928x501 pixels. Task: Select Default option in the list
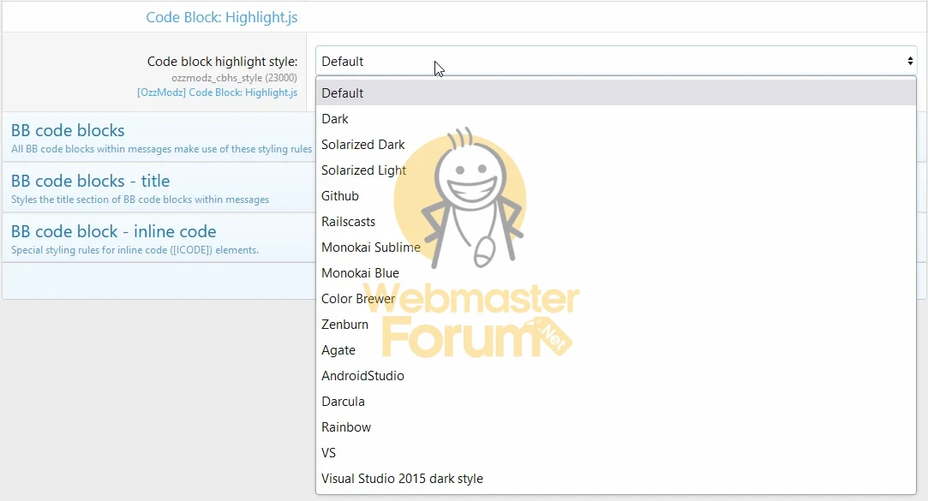(616, 92)
